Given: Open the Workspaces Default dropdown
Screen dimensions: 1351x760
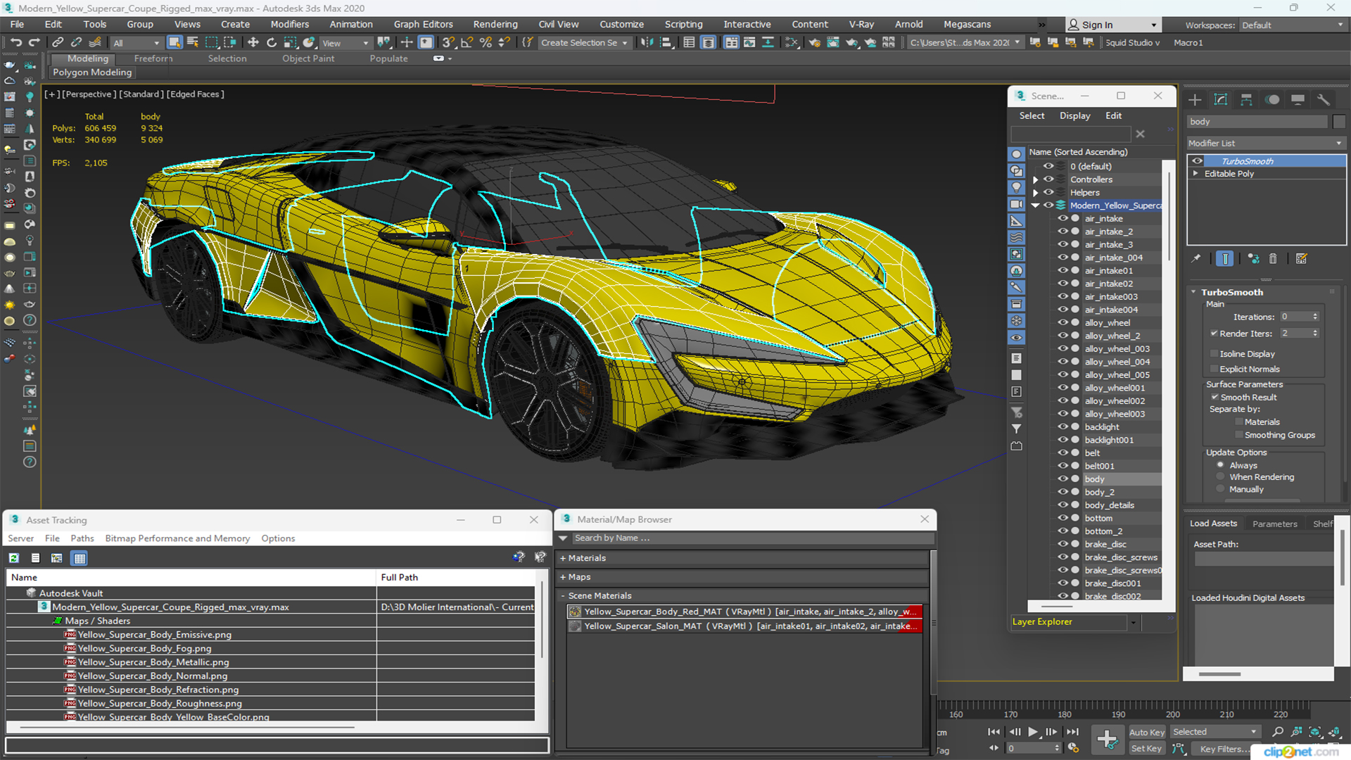Looking at the screenshot, I should click(x=1293, y=25).
